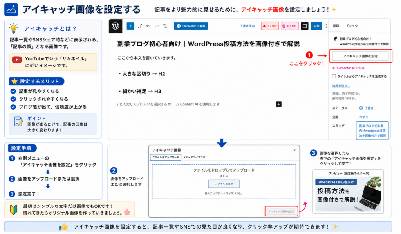Open the SEO score 8/100 indicator
Image resolution: width=401 pixels, height=234 pixels.
point(270,26)
